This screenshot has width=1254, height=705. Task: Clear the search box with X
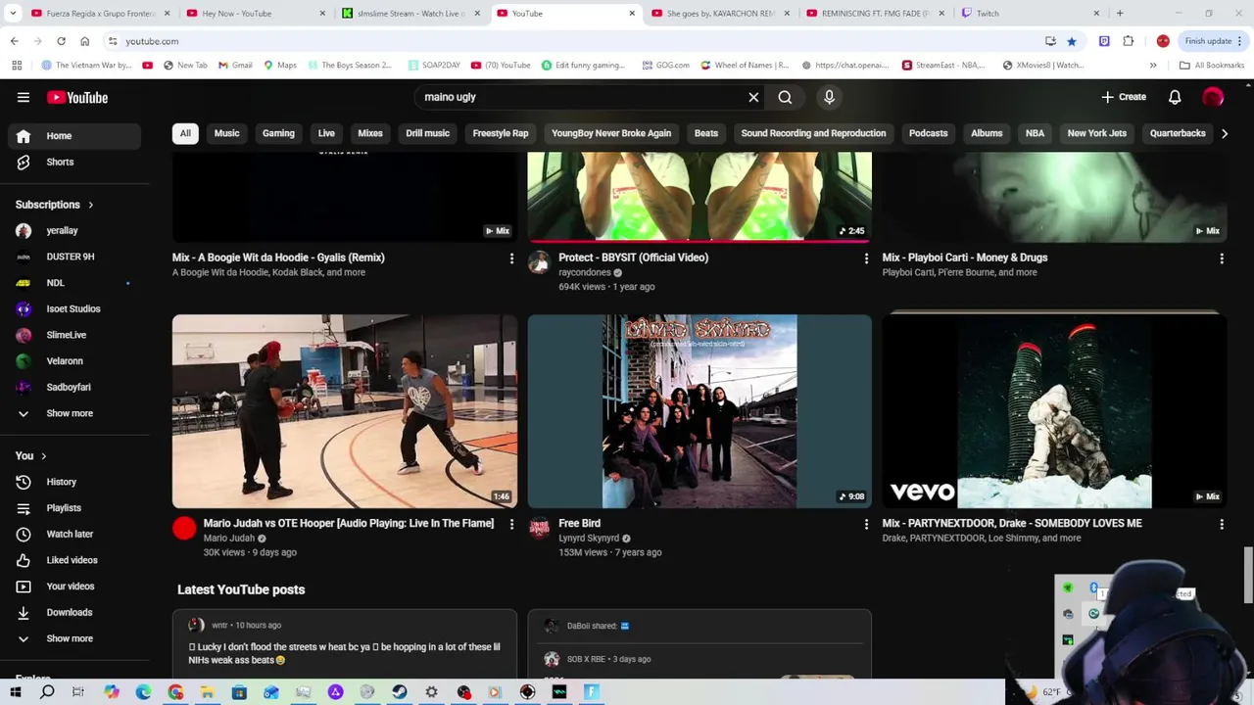tap(753, 97)
